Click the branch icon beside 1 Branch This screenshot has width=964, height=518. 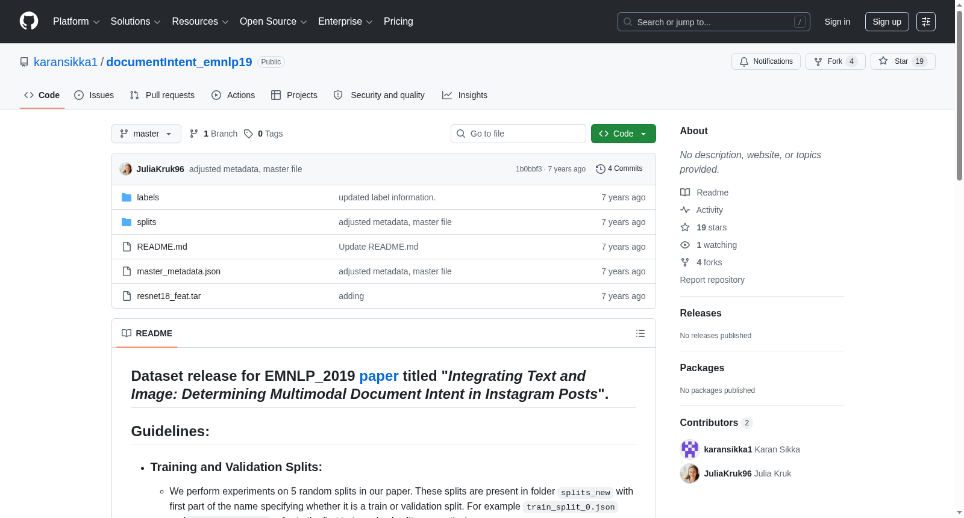click(x=194, y=134)
